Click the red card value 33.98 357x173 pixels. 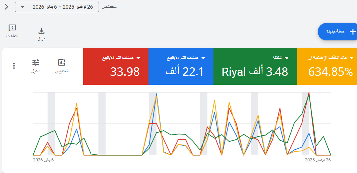click(x=125, y=71)
